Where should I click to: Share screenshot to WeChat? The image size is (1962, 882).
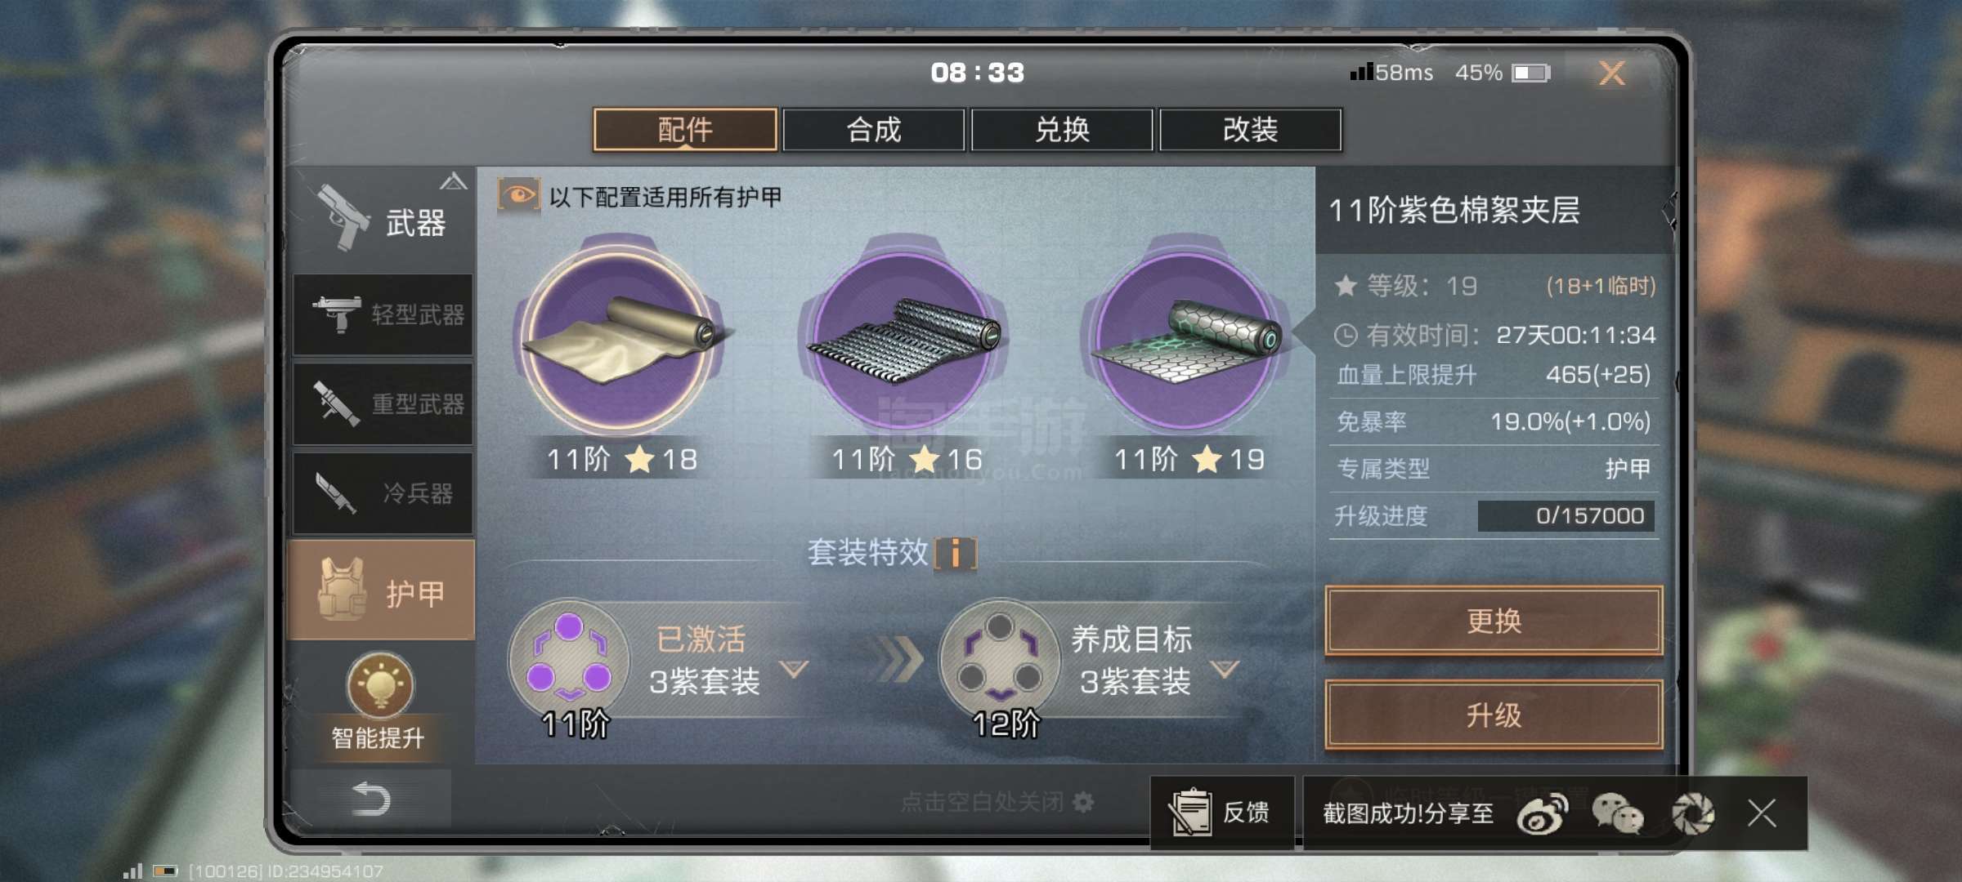tap(1617, 813)
